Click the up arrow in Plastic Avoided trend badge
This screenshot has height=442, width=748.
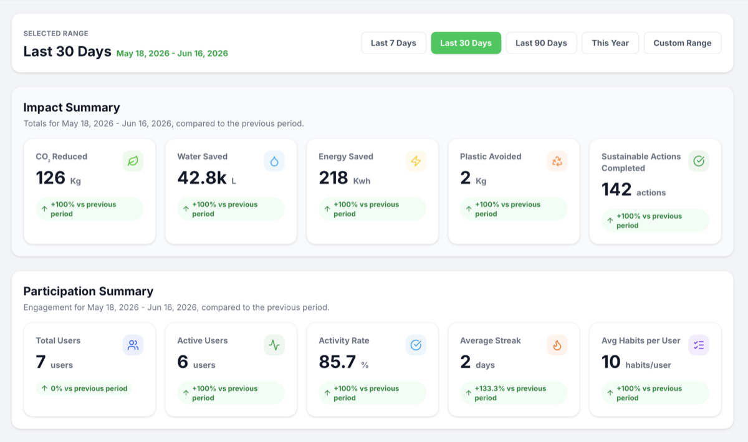(469, 209)
